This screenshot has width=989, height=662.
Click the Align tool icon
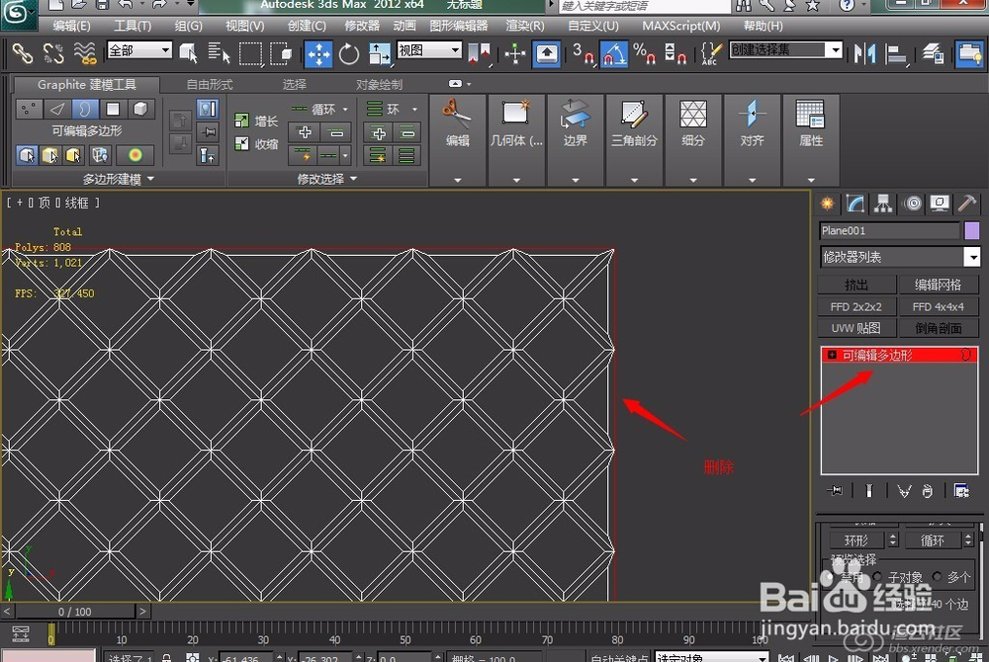click(x=896, y=53)
